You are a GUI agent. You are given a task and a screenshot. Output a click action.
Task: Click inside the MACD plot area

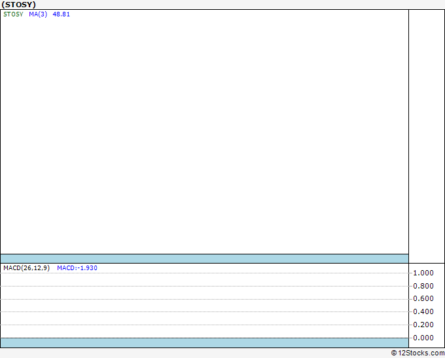coord(204,306)
